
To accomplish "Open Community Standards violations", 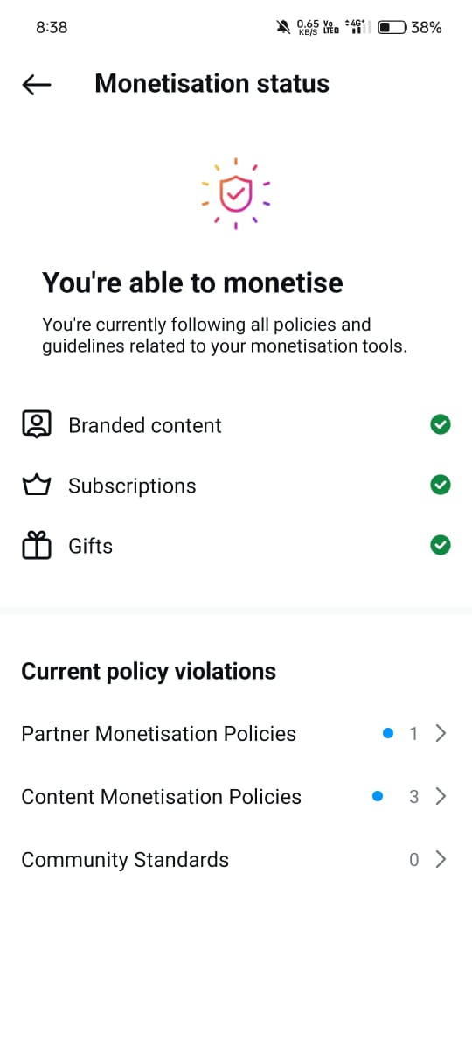I will pos(236,860).
